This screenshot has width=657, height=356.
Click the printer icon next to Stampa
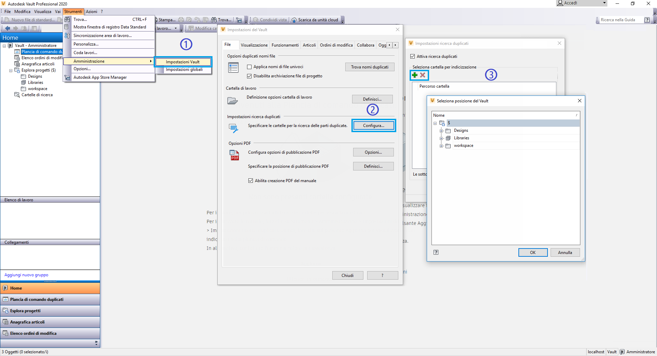pyautogui.click(x=181, y=20)
